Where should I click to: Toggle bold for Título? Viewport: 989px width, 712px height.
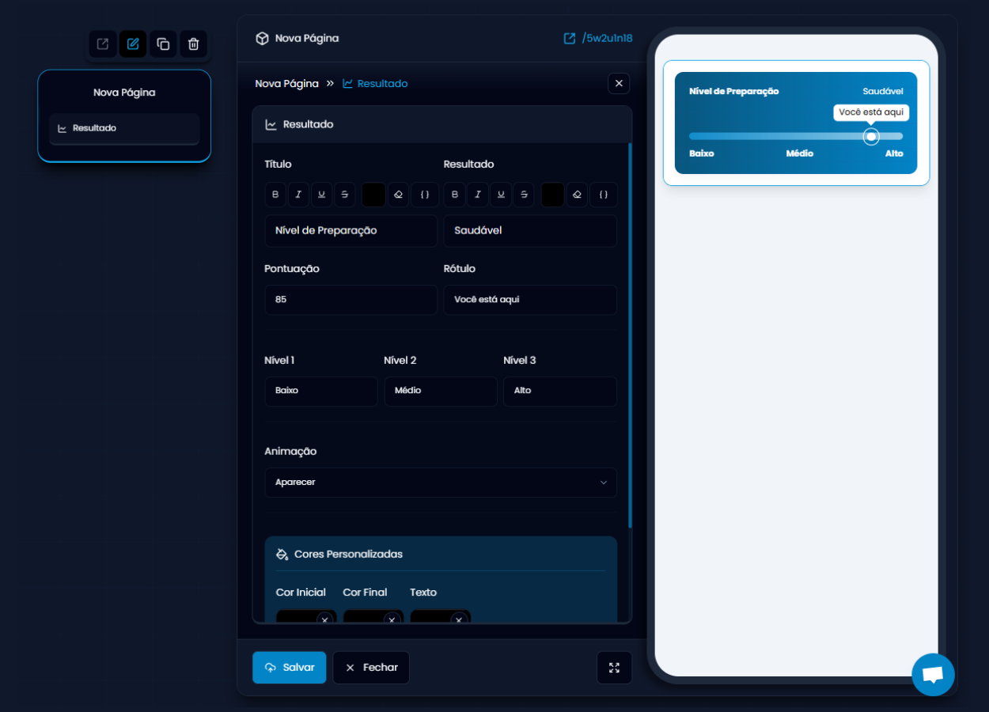tap(275, 195)
